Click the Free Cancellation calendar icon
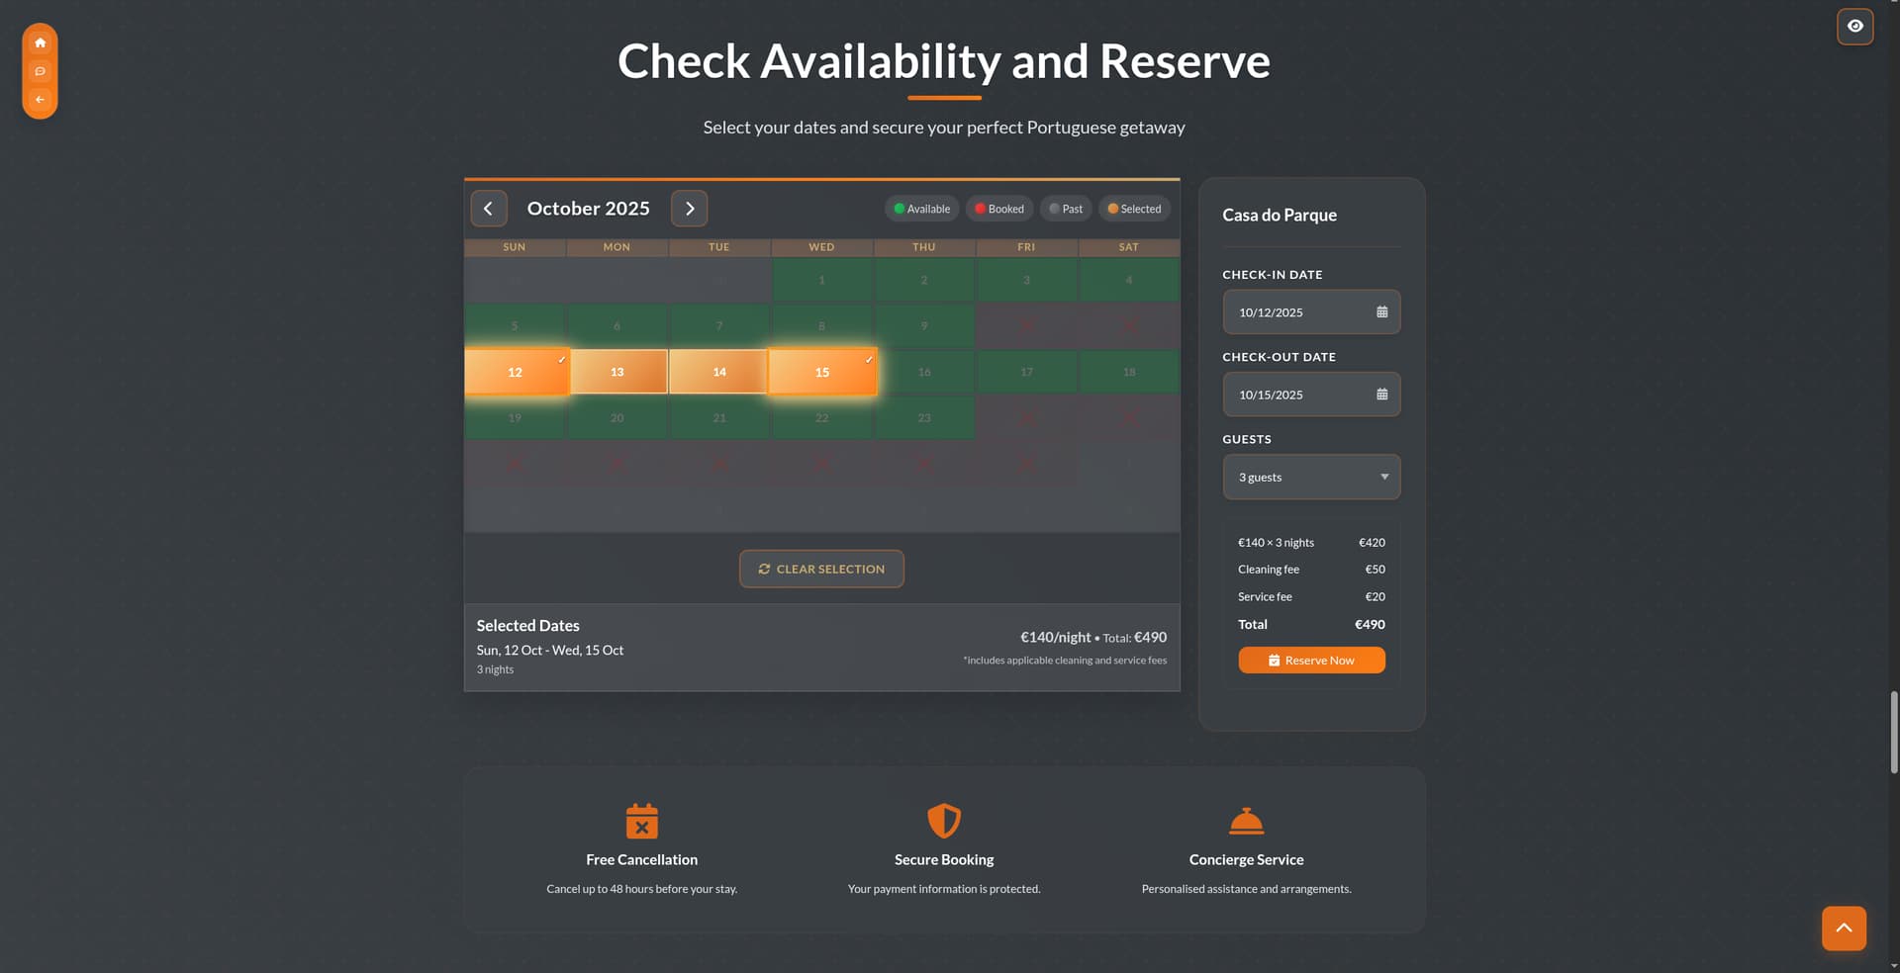Viewport: 1900px width, 973px height. (x=641, y=821)
